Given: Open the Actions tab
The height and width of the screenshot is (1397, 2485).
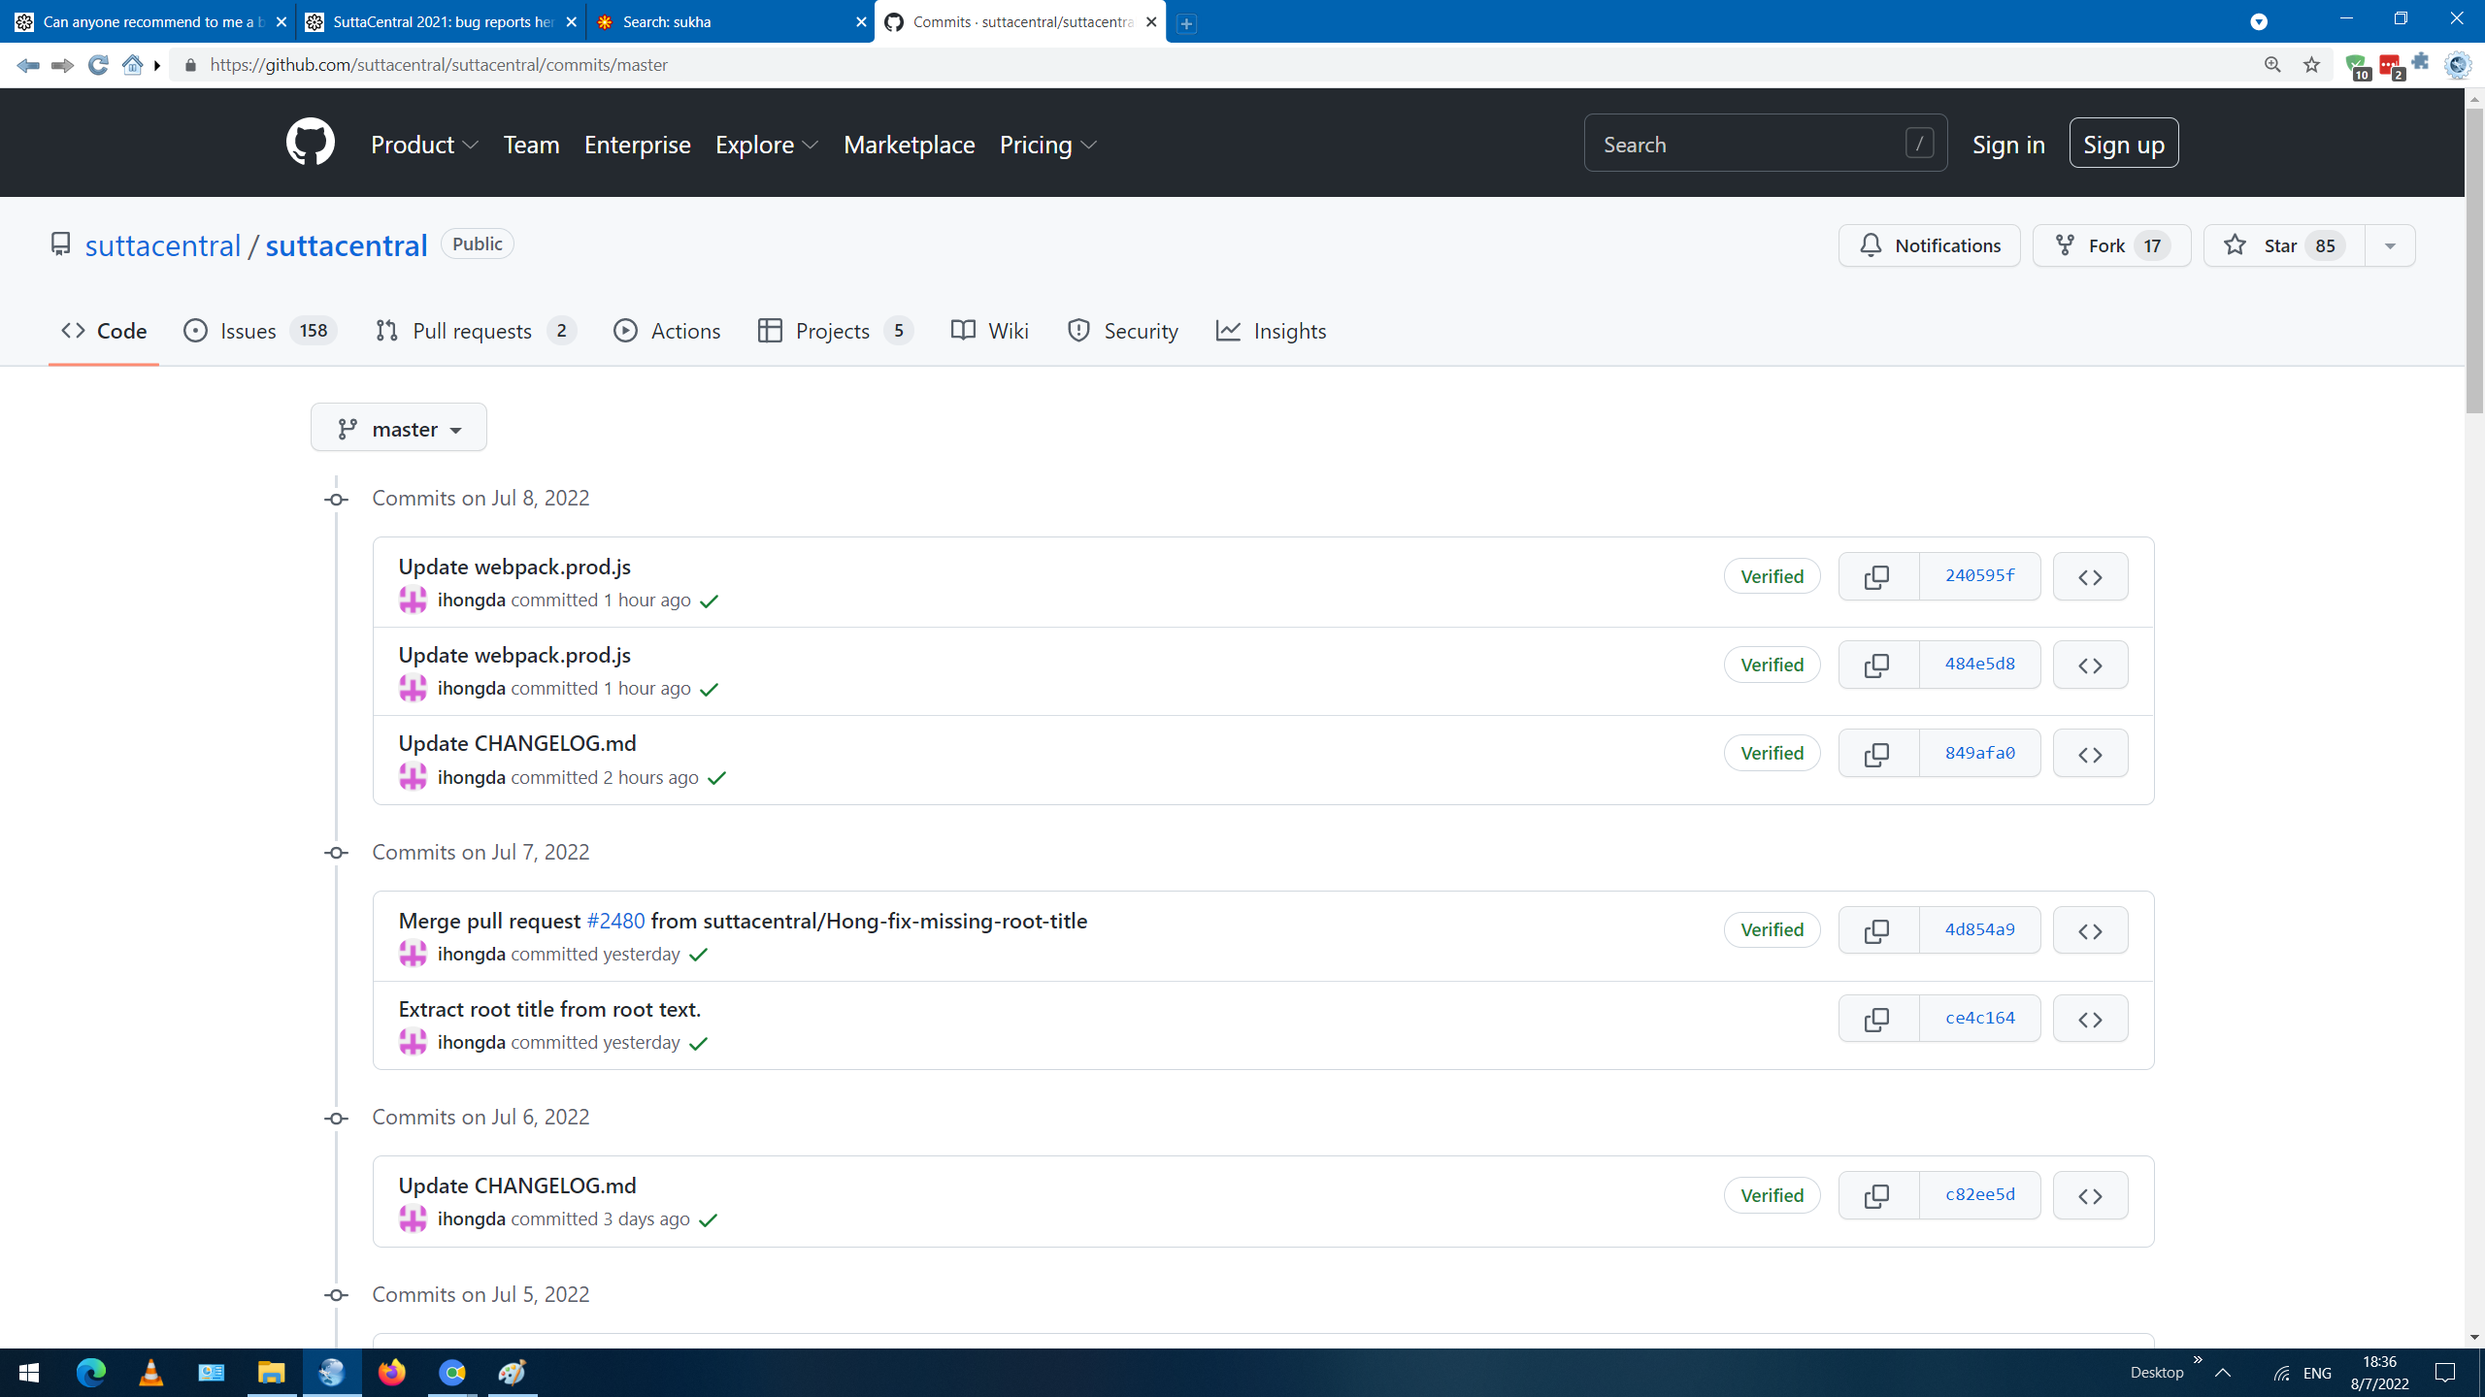Looking at the screenshot, I should [667, 331].
